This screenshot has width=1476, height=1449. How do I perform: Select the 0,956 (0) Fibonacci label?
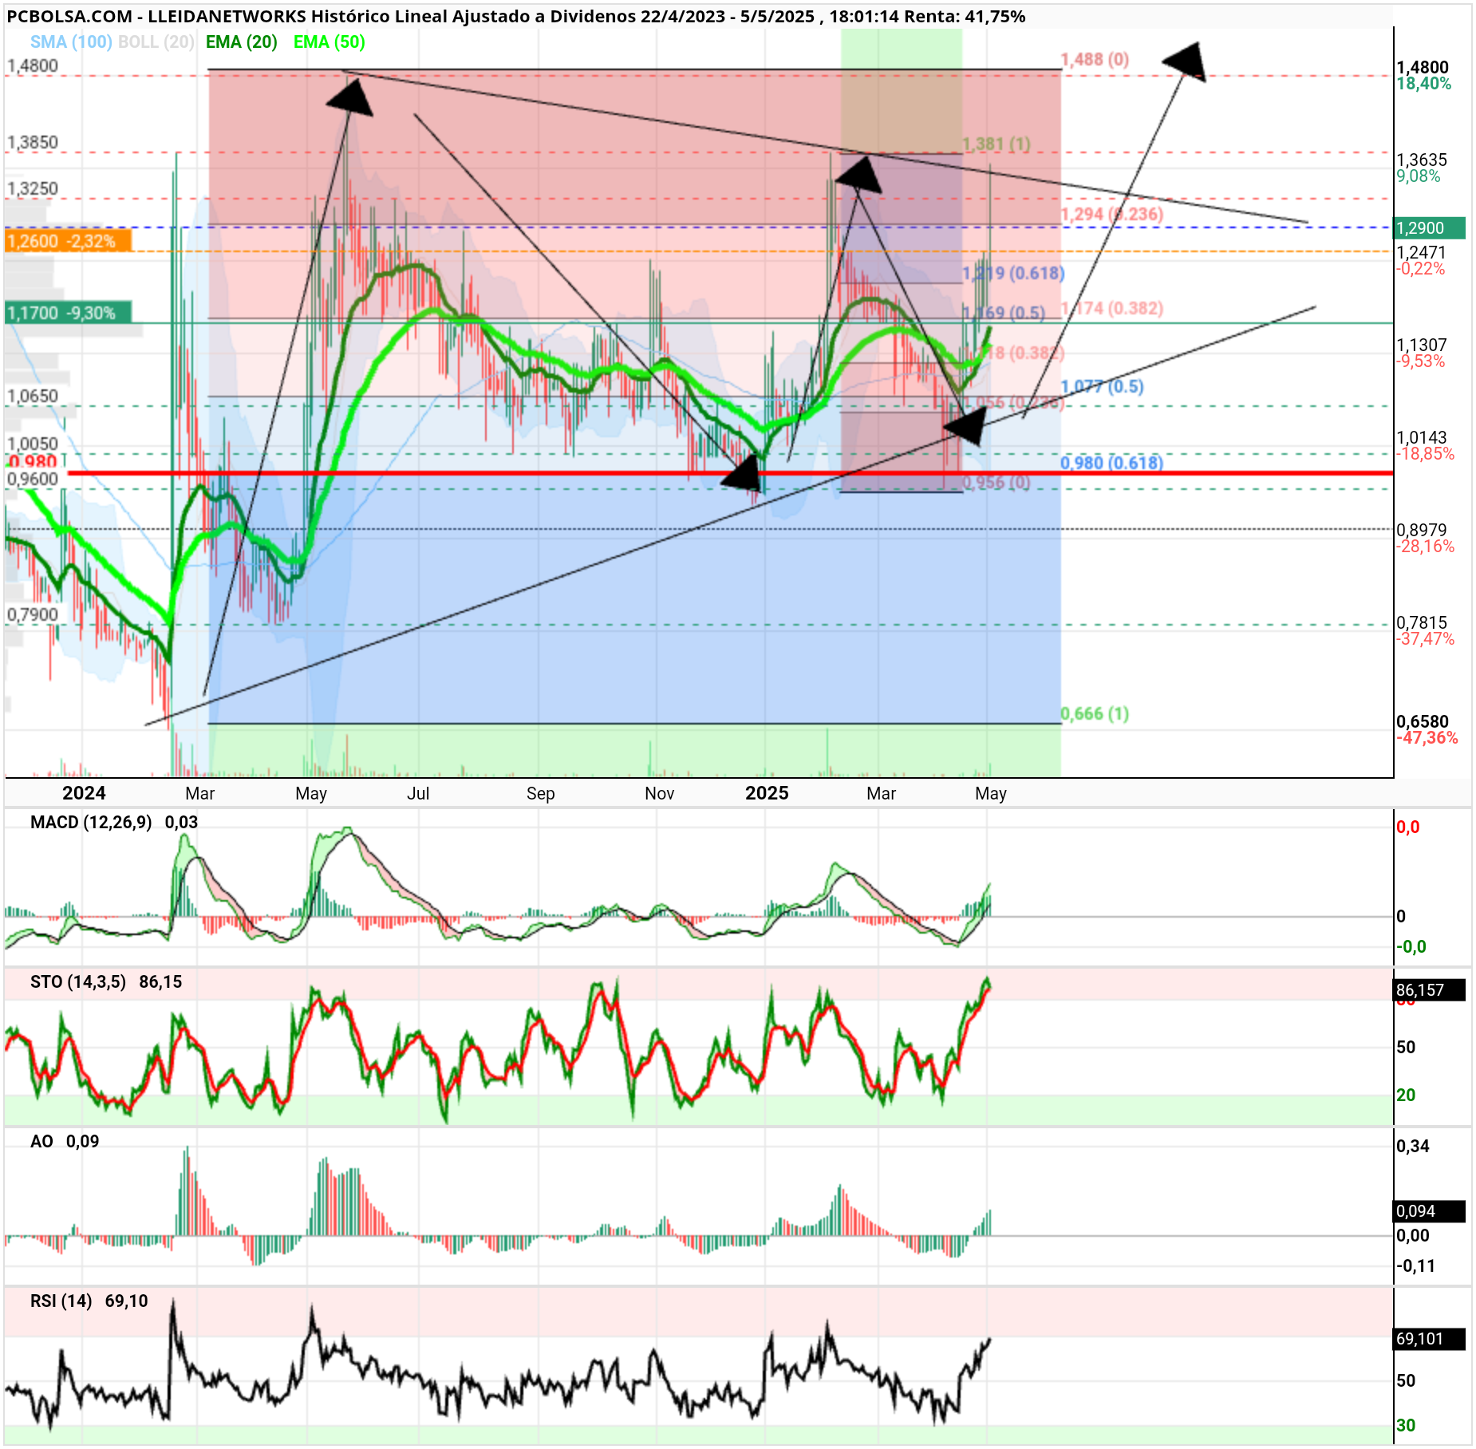coord(996,482)
